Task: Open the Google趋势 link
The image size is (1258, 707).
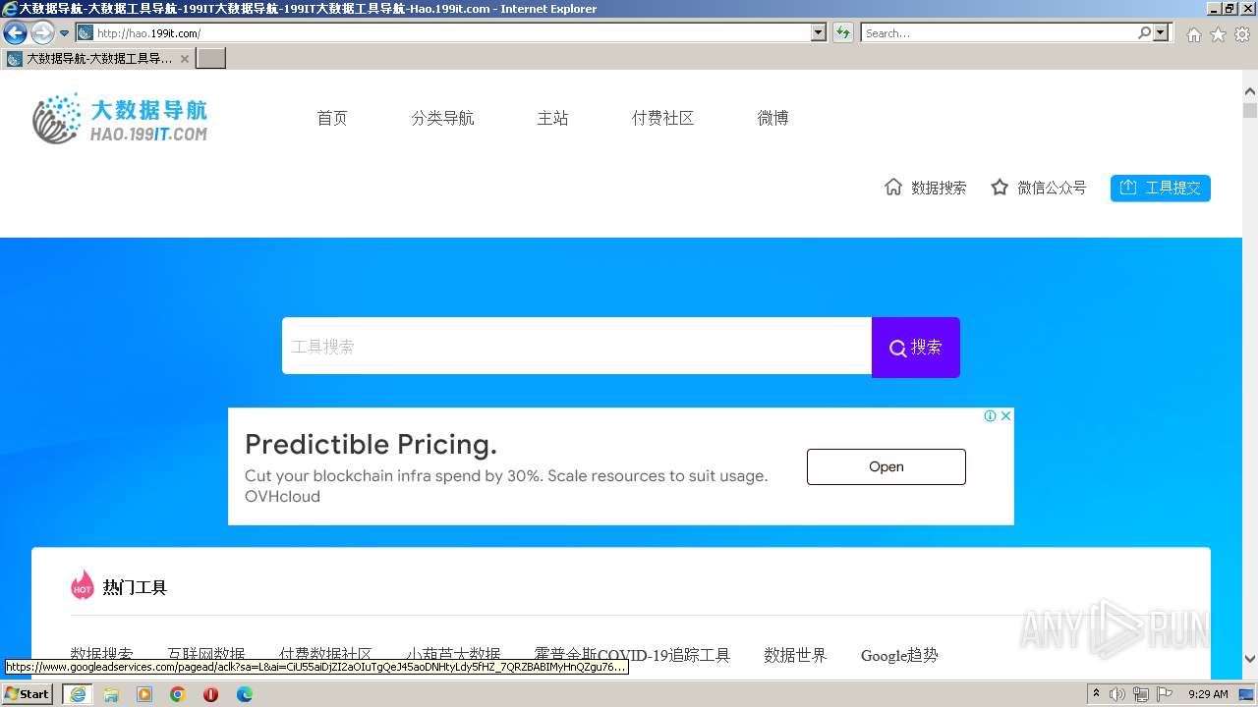Action: (x=899, y=655)
